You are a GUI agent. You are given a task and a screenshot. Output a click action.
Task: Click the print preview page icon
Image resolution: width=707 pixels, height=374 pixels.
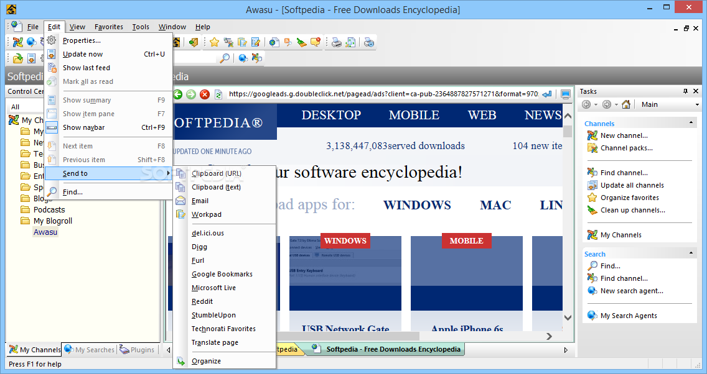pyautogui.click(x=350, y=42)
